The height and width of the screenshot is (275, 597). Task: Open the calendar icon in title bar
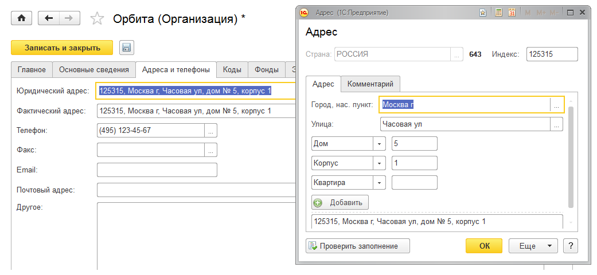(512, 12)
